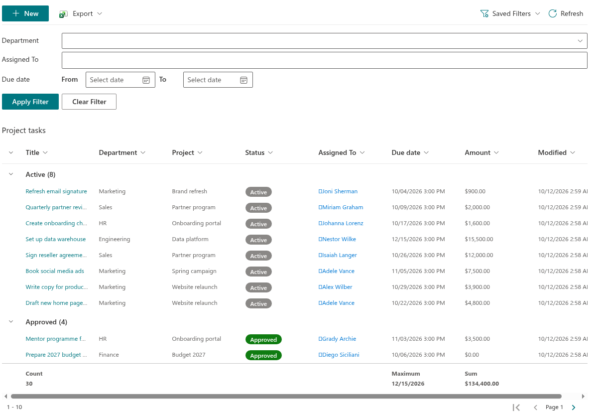
Task: Open Write copy for product task
Action: coord(57,287)
